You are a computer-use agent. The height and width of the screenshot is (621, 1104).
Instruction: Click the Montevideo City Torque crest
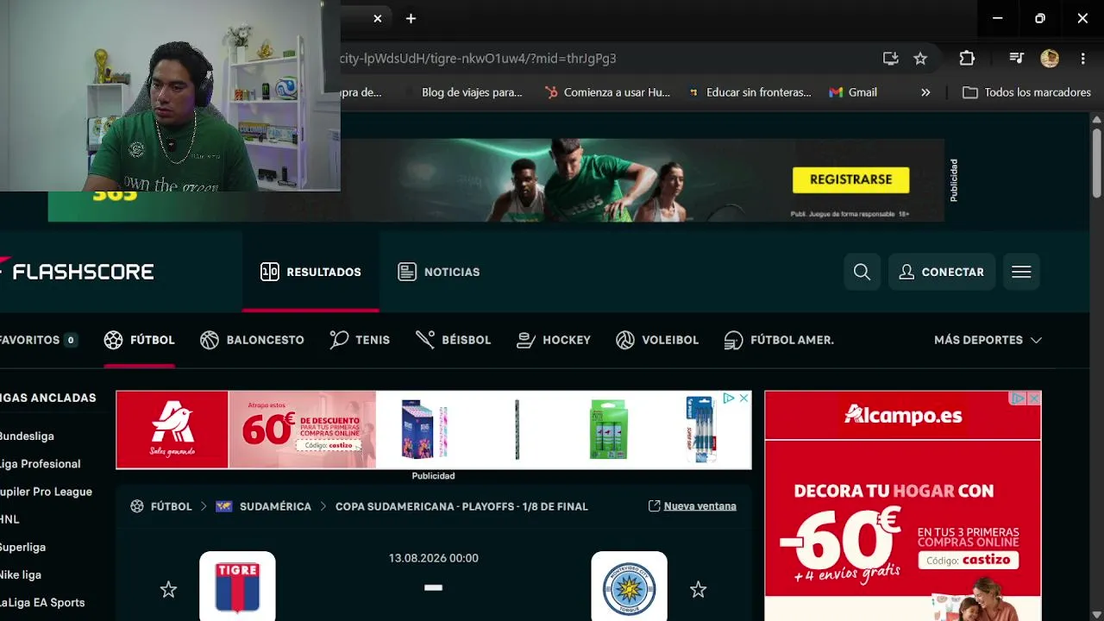629,586
